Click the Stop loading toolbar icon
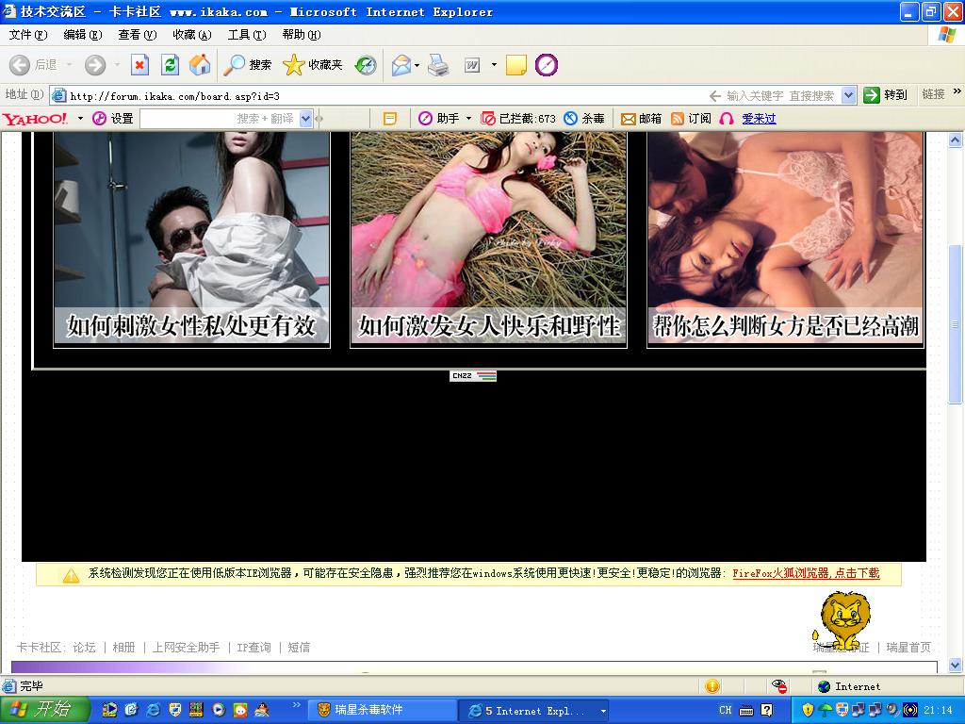 (x=139, y=65)
